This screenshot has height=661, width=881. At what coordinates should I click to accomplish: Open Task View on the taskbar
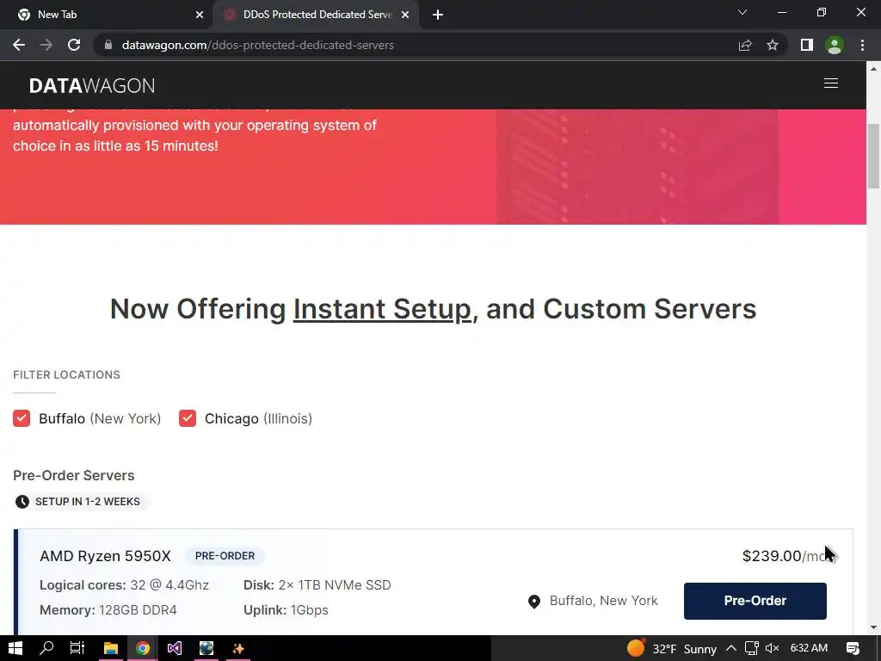pos(77,649)
